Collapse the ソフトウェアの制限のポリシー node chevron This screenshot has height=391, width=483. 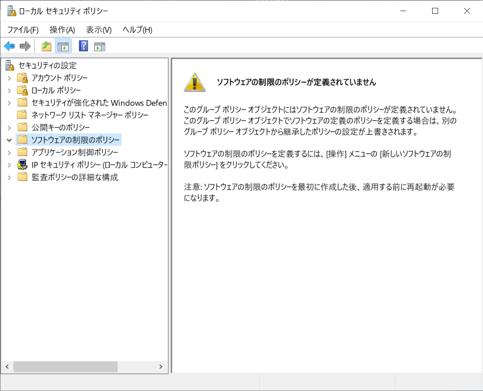pos(9,140)
